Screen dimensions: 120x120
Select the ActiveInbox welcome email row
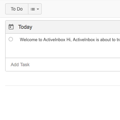pyautogui.click(x=63, y=46)
